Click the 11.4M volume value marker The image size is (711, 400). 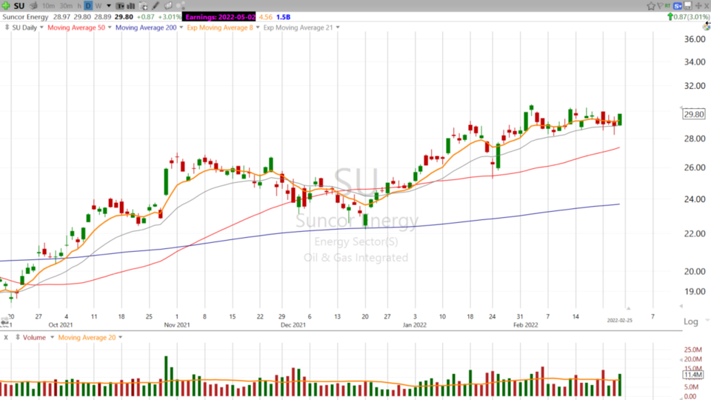(x=693, y=375)
